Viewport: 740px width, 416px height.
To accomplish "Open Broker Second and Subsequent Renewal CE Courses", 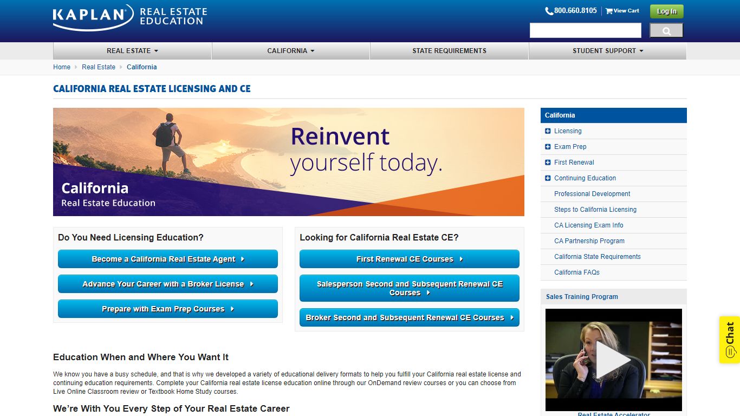I will tap(410, 317).
